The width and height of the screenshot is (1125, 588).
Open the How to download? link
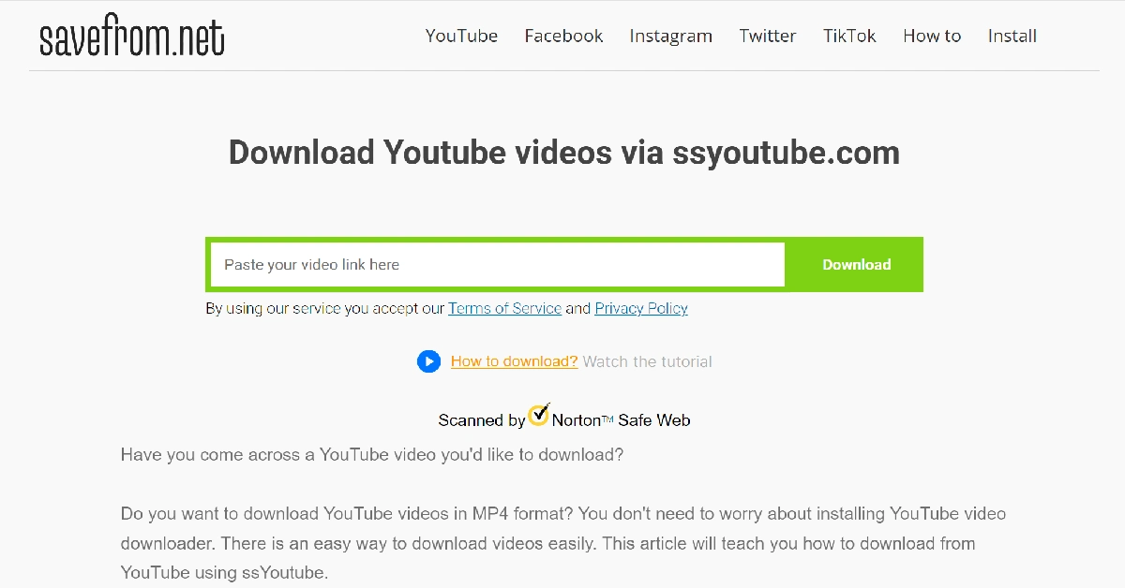tap(514, 361)
